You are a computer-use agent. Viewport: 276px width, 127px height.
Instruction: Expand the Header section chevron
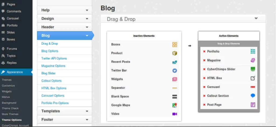click(x=87, y=27)
